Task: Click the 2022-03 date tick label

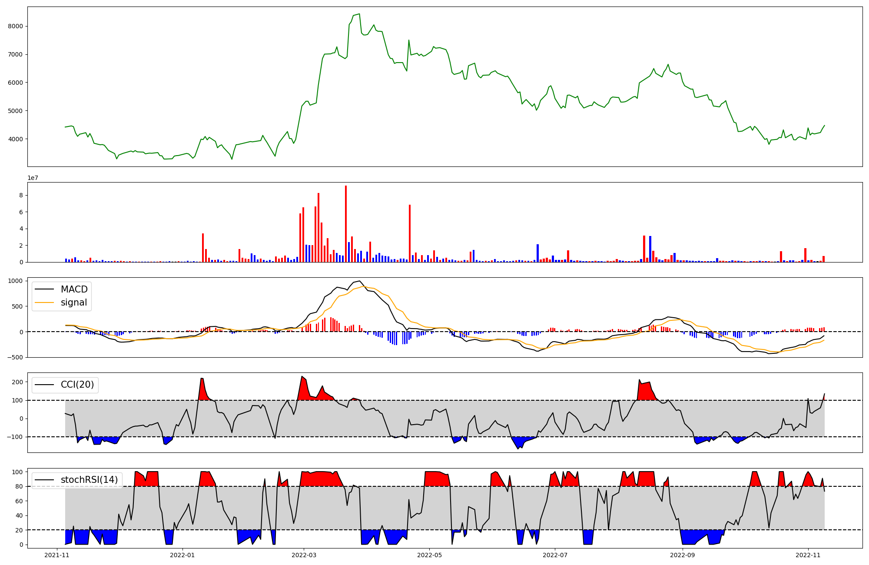Action: [304, 555]
